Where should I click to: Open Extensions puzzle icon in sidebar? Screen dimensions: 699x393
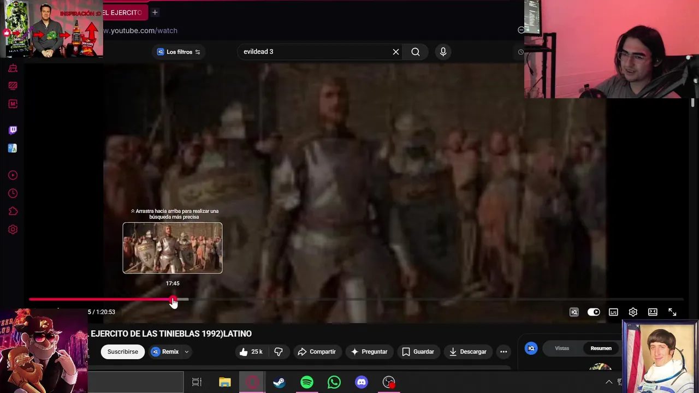[13, 211]
